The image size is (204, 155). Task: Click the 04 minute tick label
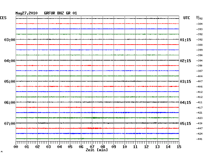(x=59, y=147)
